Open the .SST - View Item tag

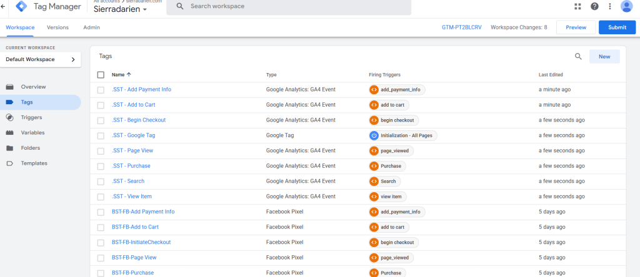[x=131, y=197]
